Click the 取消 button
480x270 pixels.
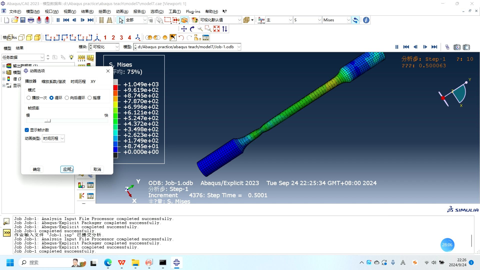pos(97,169)
